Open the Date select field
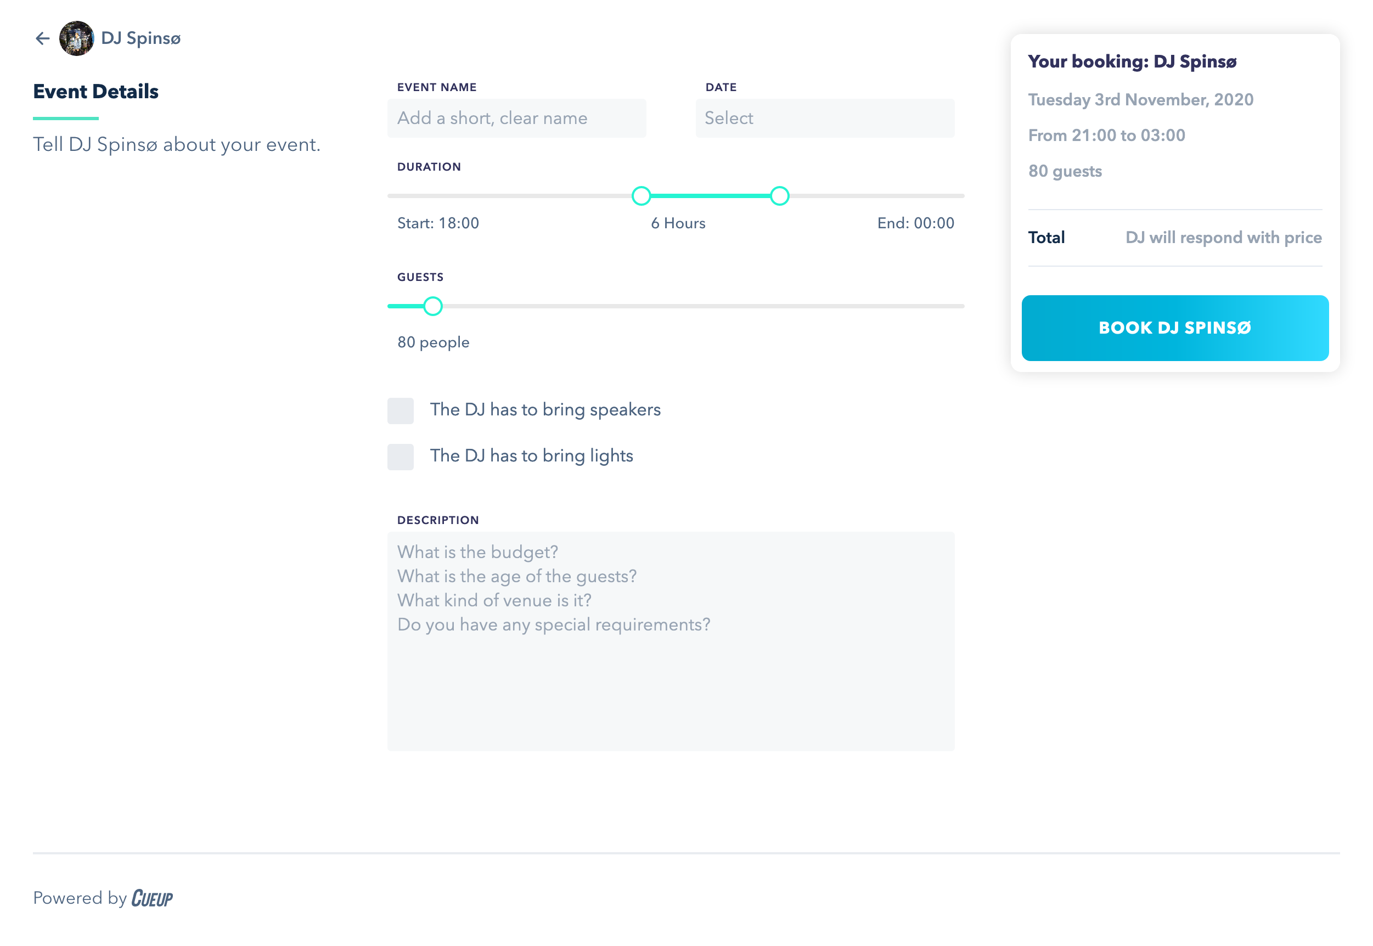The height and width of the screenshot is (946, 1373). (825, 118)
